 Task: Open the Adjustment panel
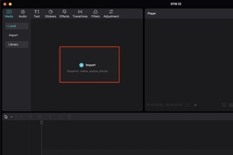(x=111, y=14)
